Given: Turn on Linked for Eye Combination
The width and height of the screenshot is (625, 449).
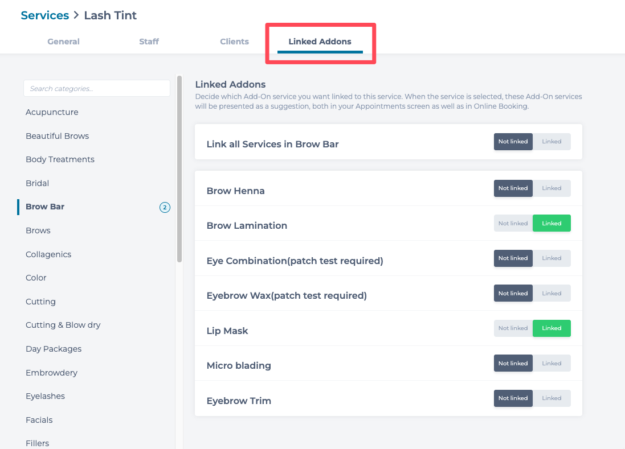Looking at the screenshot, I should tap(551, 258).
